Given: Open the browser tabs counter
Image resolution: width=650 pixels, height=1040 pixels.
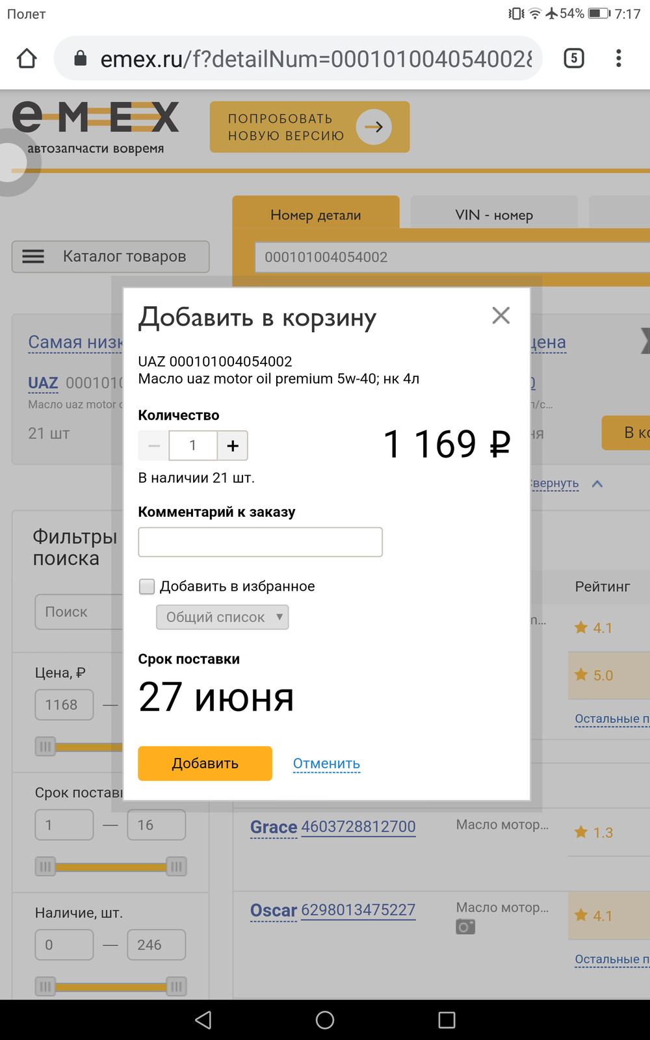Looking at the screenshot, I should click(573, 58).
